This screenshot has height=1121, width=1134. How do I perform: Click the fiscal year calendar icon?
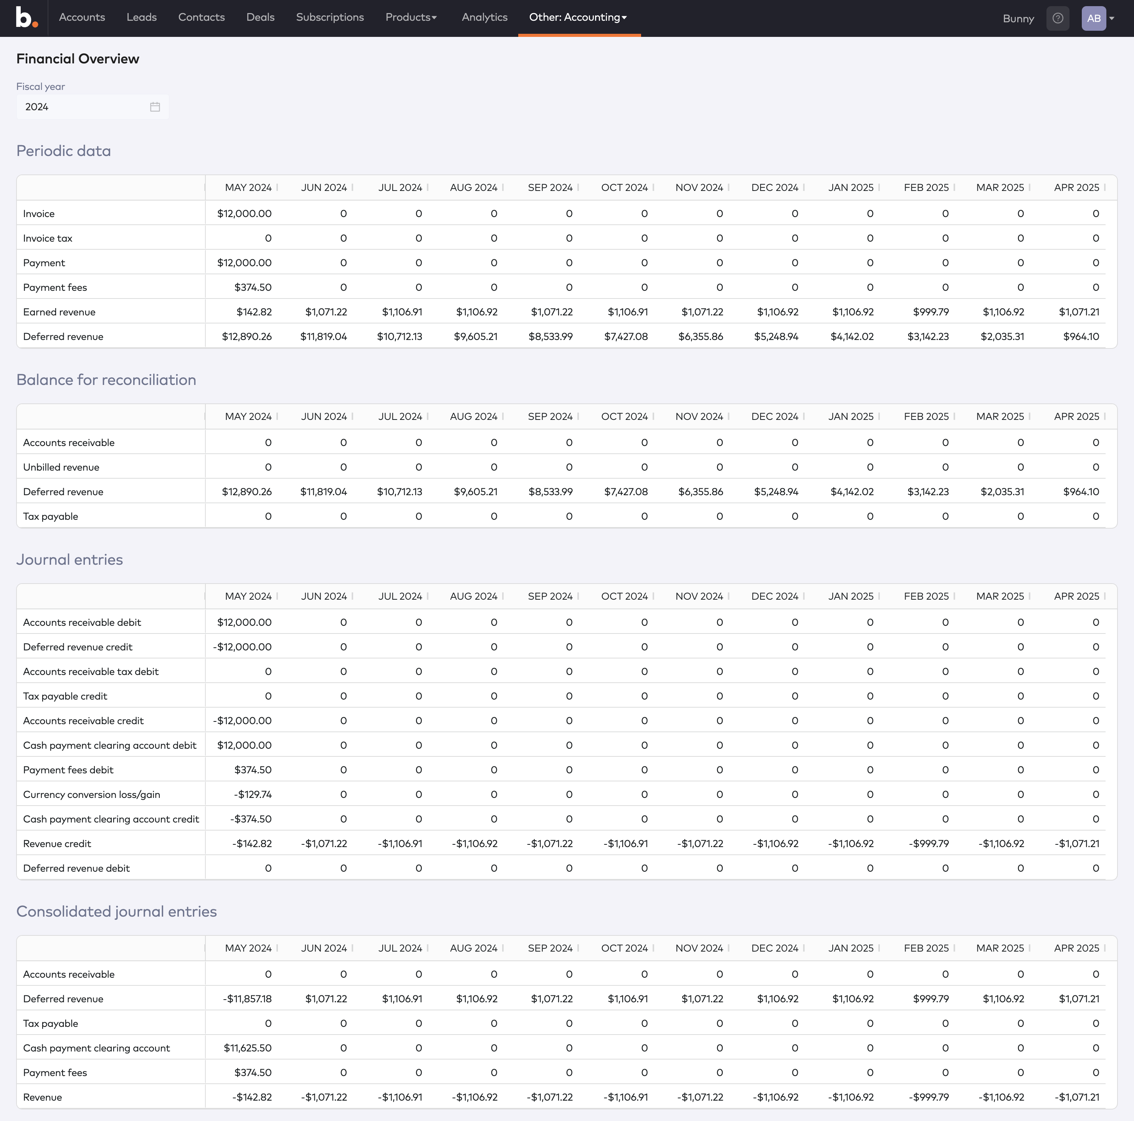pos(155,107)
